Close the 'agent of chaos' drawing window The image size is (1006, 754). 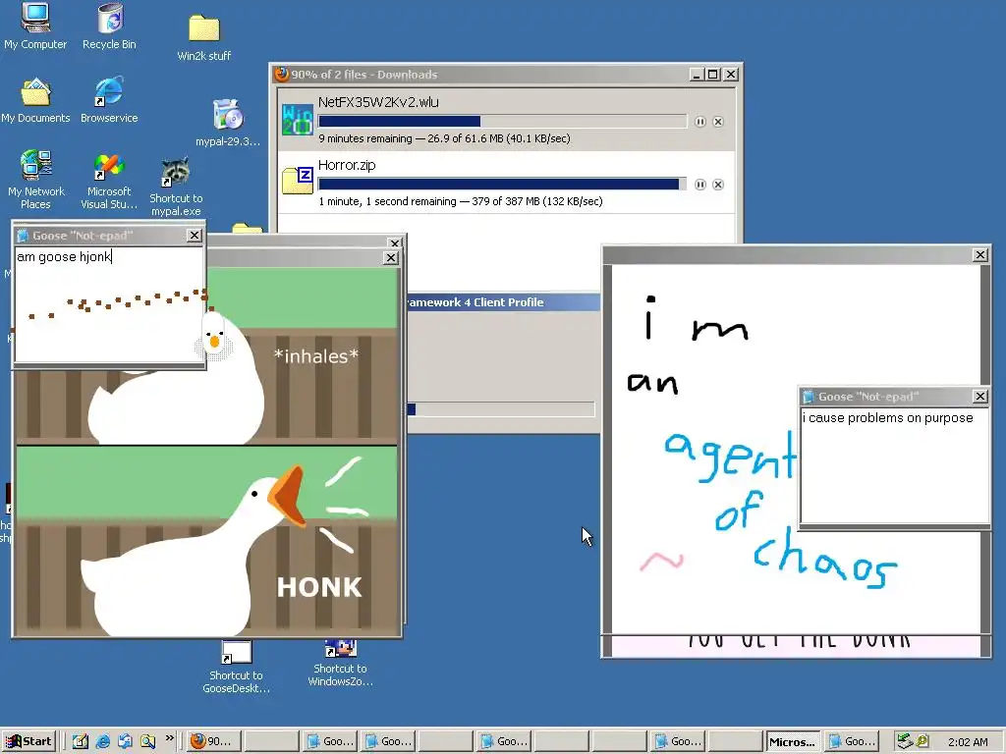[x=979, y=254]
